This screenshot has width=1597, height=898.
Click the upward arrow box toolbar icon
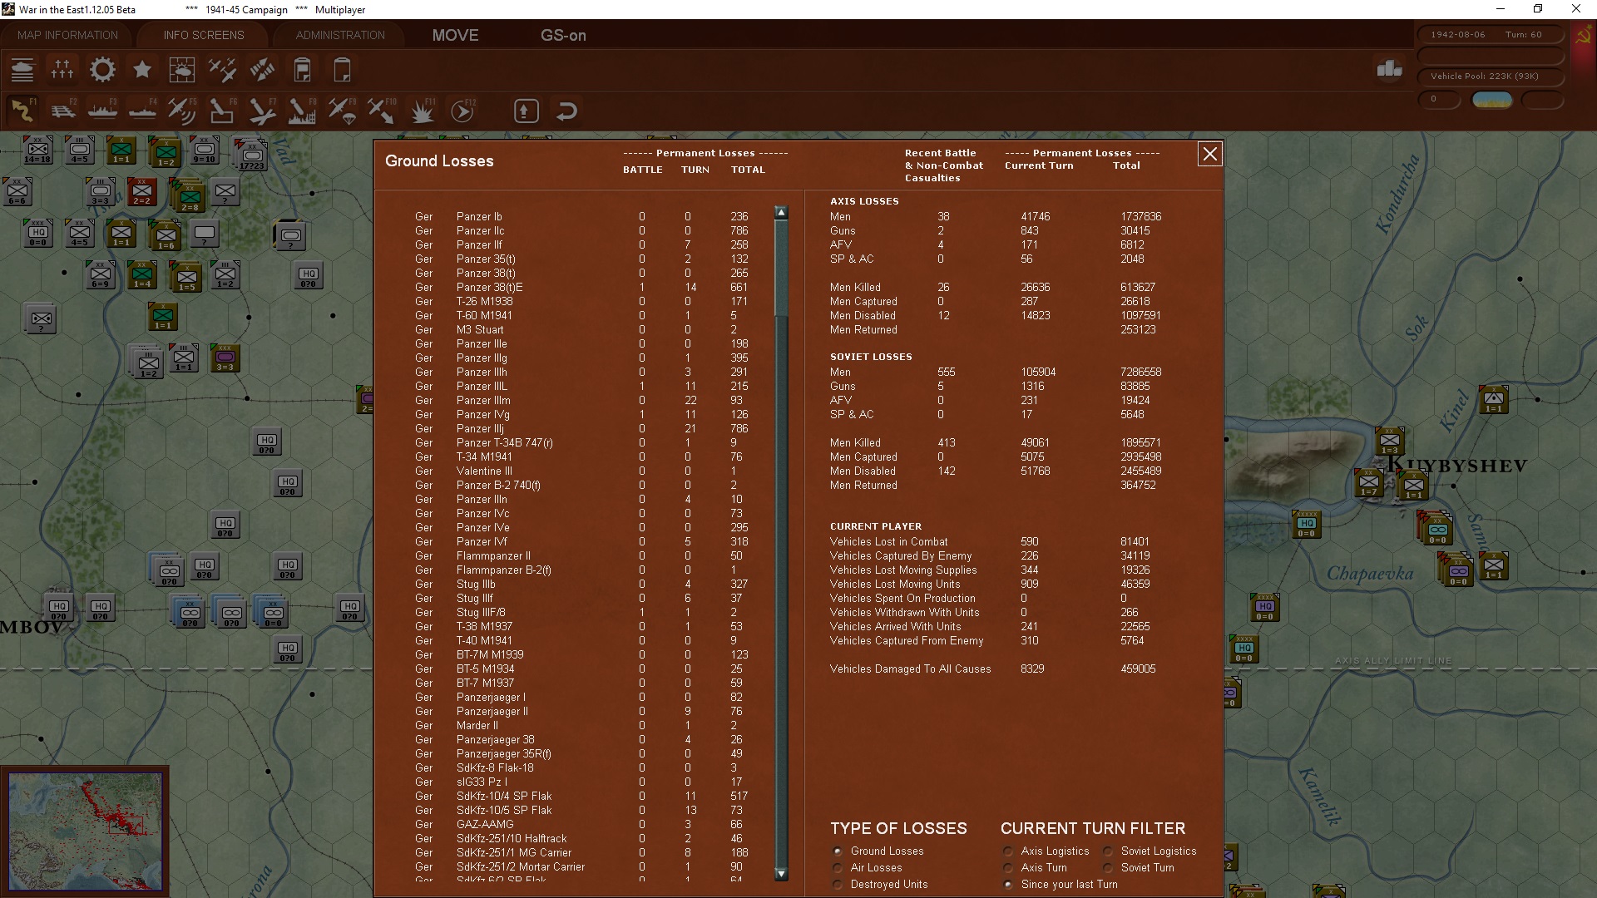pos(527,111)
